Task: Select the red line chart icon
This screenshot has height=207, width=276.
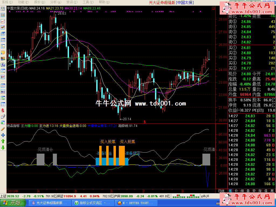Action: tap(3, 21)
